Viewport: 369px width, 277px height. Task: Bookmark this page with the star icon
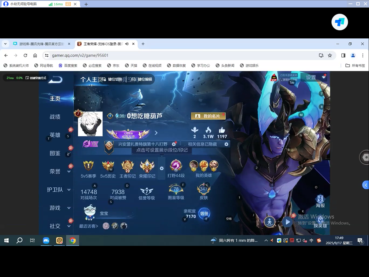(x=330, y=55)
